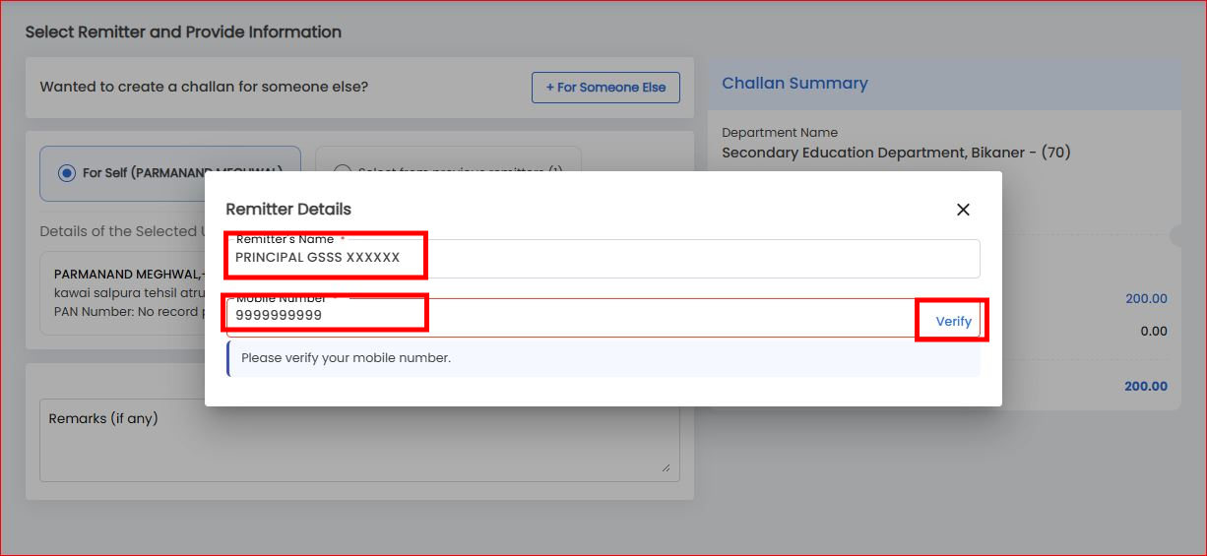Click the Verify button for mobile number
The width and height of the screenshot is (1207, 556).
[x=953, y=322]
